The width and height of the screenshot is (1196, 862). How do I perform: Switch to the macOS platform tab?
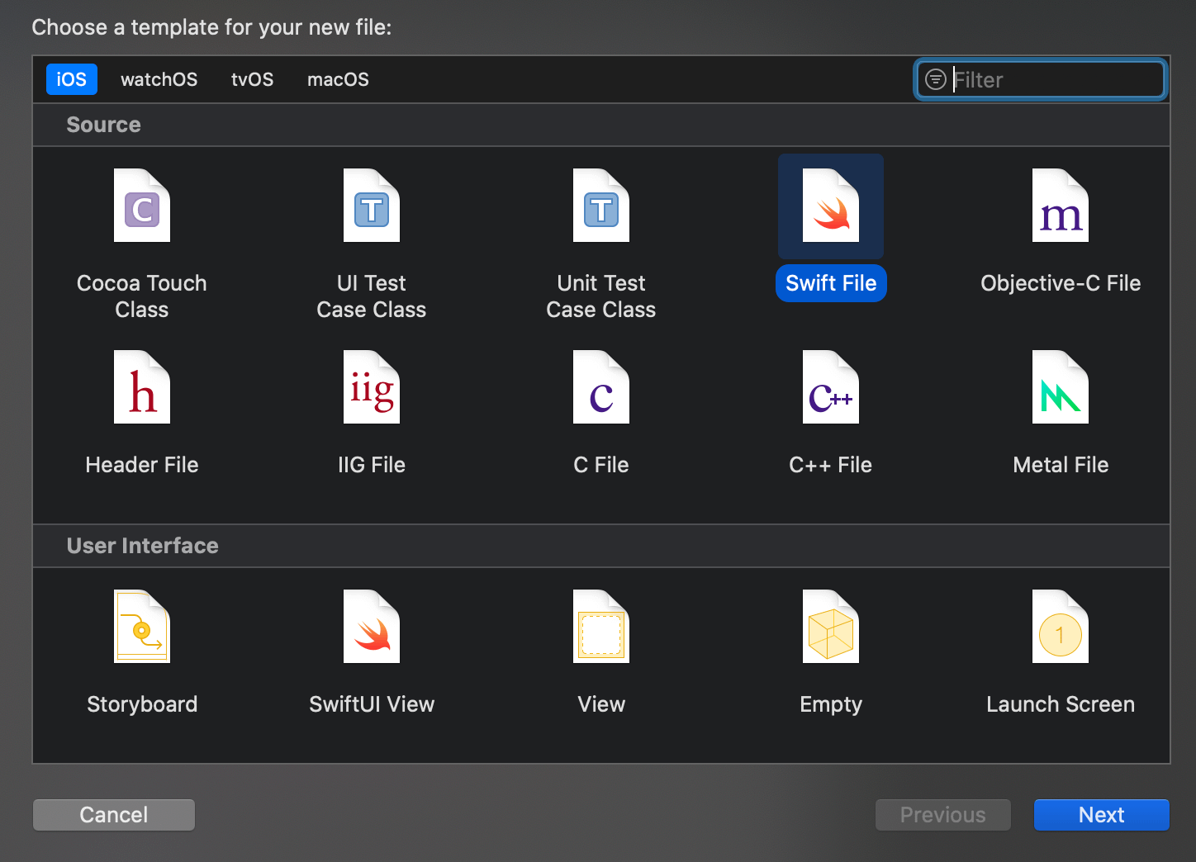(338, 79)
